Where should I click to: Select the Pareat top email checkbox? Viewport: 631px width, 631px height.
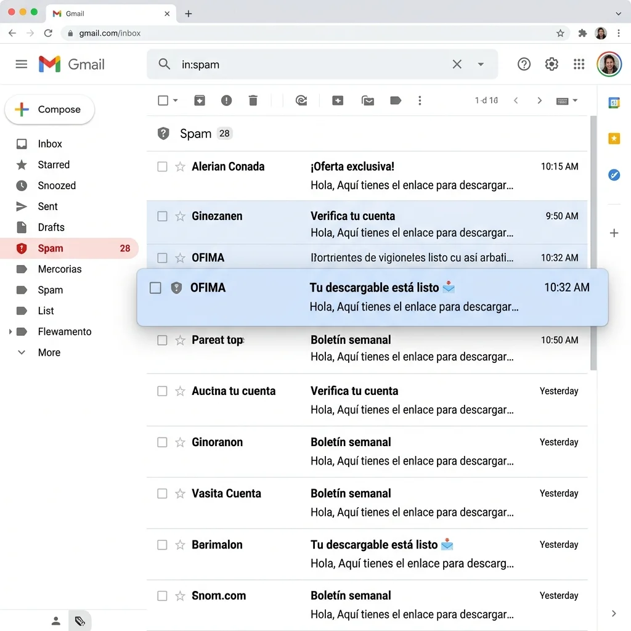(162, 340)
